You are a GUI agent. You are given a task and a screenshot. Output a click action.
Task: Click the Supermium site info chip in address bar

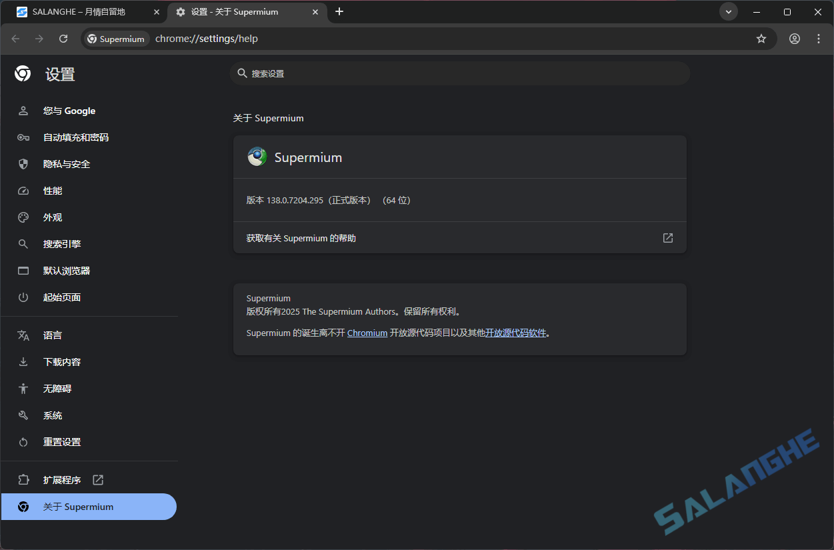click(116, 39)
